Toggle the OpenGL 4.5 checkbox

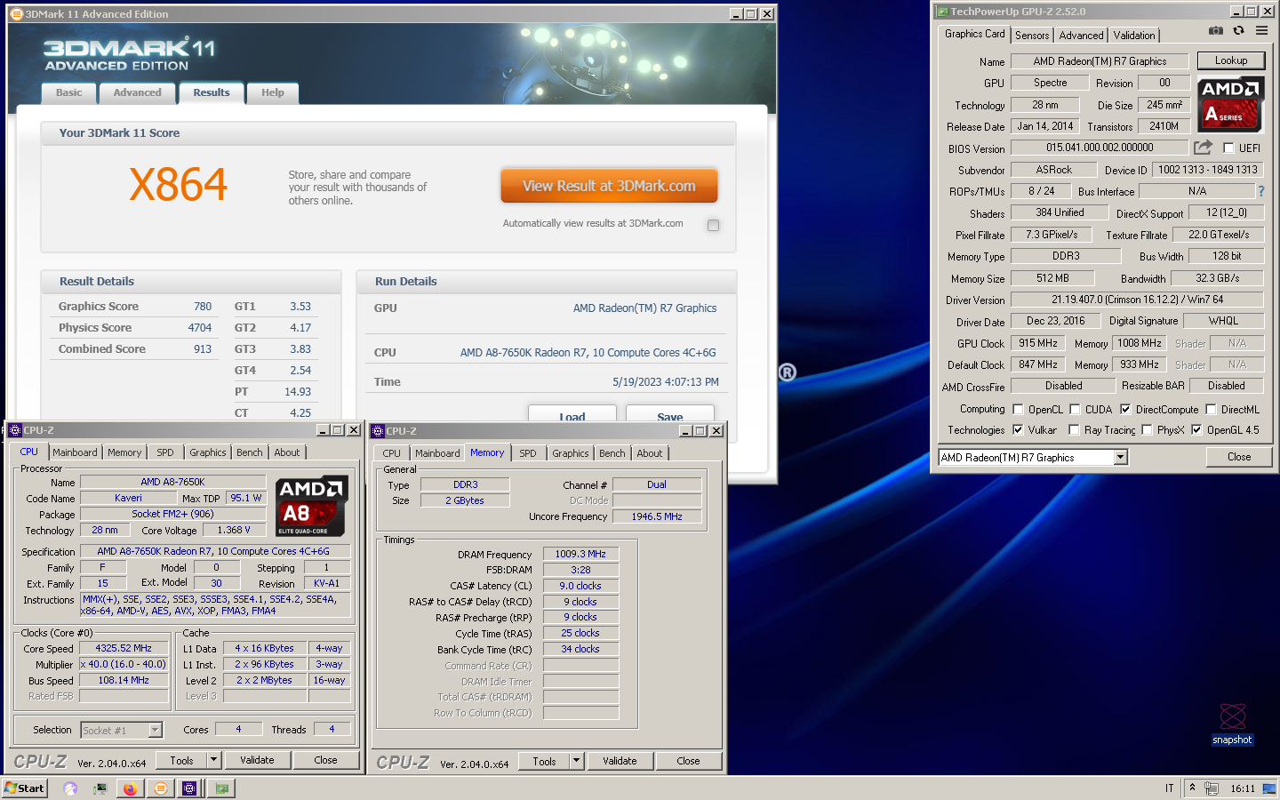pyautogui.click(x=1196, y=430)
